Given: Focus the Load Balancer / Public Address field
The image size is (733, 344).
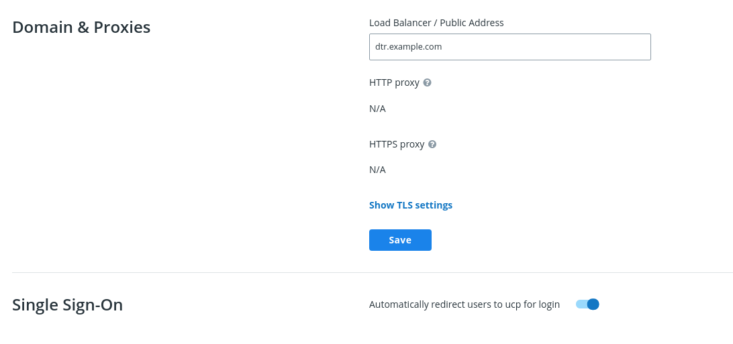Looking at the screenshot, I should 509,47.
